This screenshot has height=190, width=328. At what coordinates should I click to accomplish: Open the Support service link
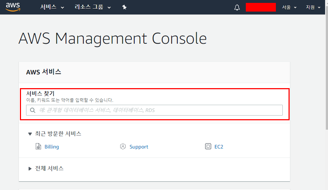point(139,147)
